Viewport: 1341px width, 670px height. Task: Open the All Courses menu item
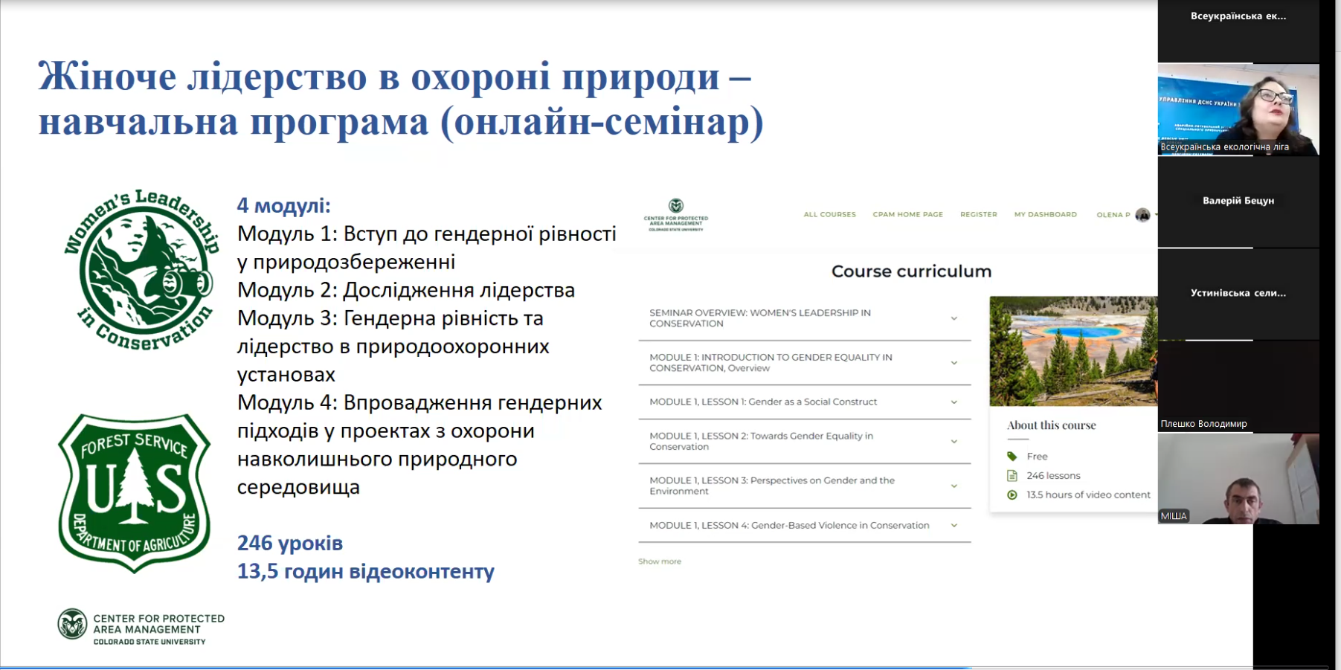tap(829, 215)
